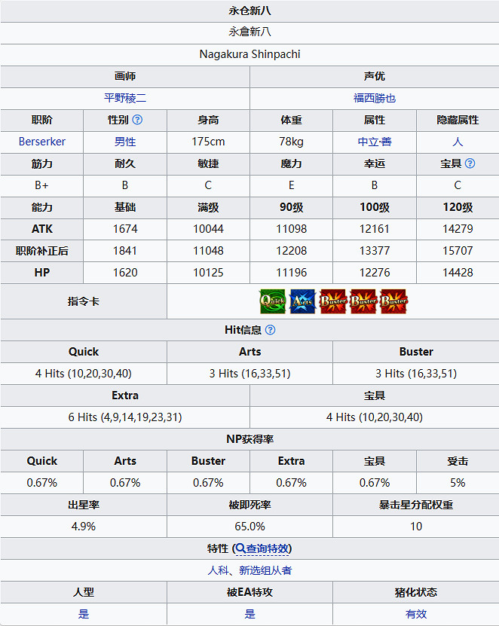Open the 新选组从者 trait link
This screenshot has height=626, width=499.
pos(265,570)
